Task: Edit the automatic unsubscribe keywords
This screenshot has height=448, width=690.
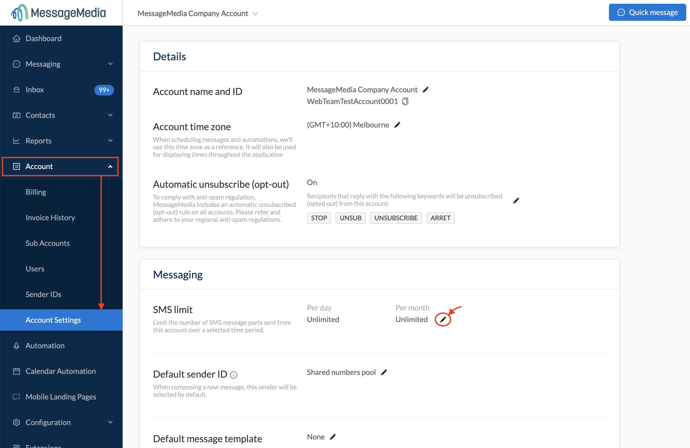Action: [x=516, y=201]
